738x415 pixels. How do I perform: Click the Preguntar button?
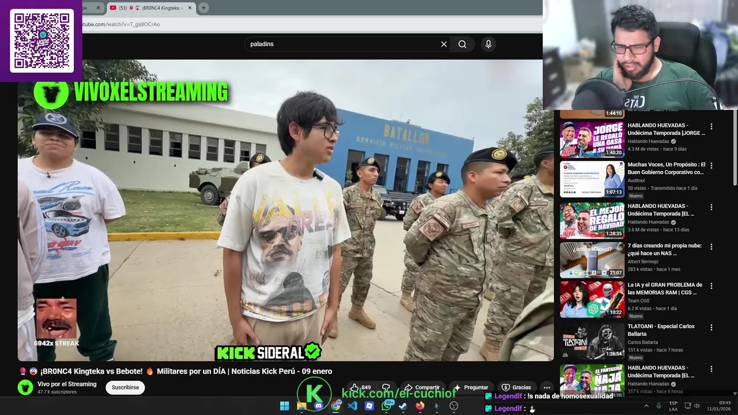pyautogui.click(x=470, y=387)
